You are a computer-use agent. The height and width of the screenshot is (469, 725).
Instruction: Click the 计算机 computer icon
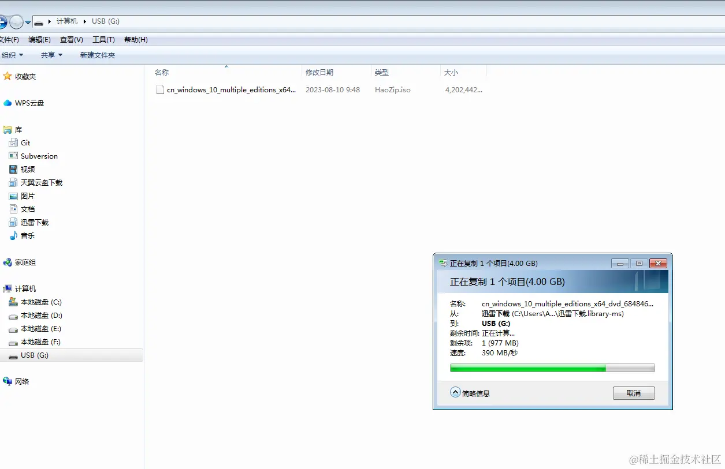8,288
